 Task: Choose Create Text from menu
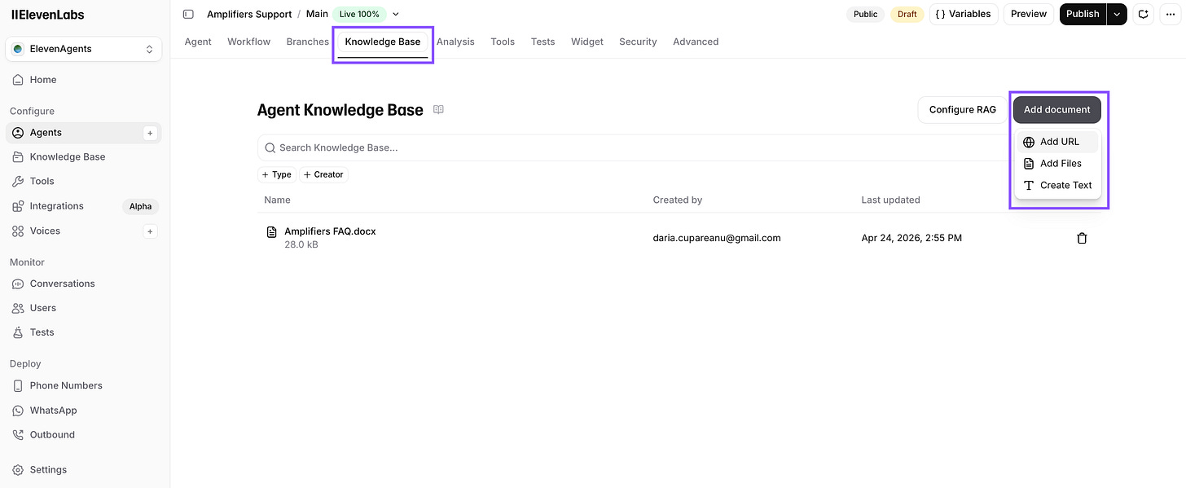click(1057, 186)
